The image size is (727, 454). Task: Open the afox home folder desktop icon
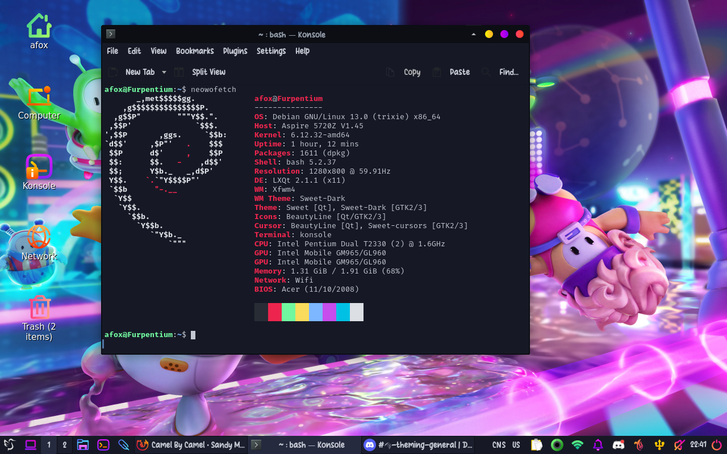39,31
